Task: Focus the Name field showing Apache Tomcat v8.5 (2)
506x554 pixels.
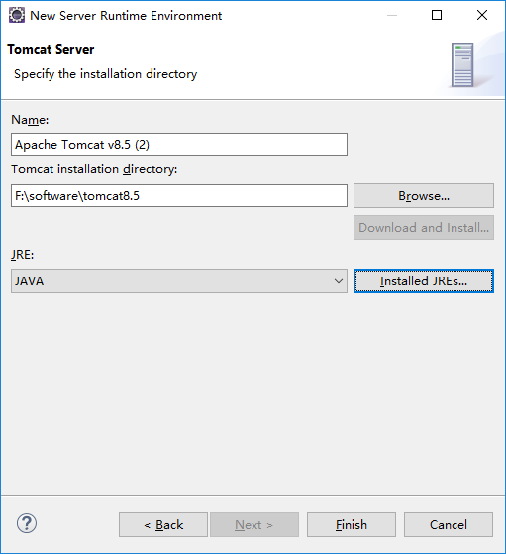Action: [x=179, y=144]
